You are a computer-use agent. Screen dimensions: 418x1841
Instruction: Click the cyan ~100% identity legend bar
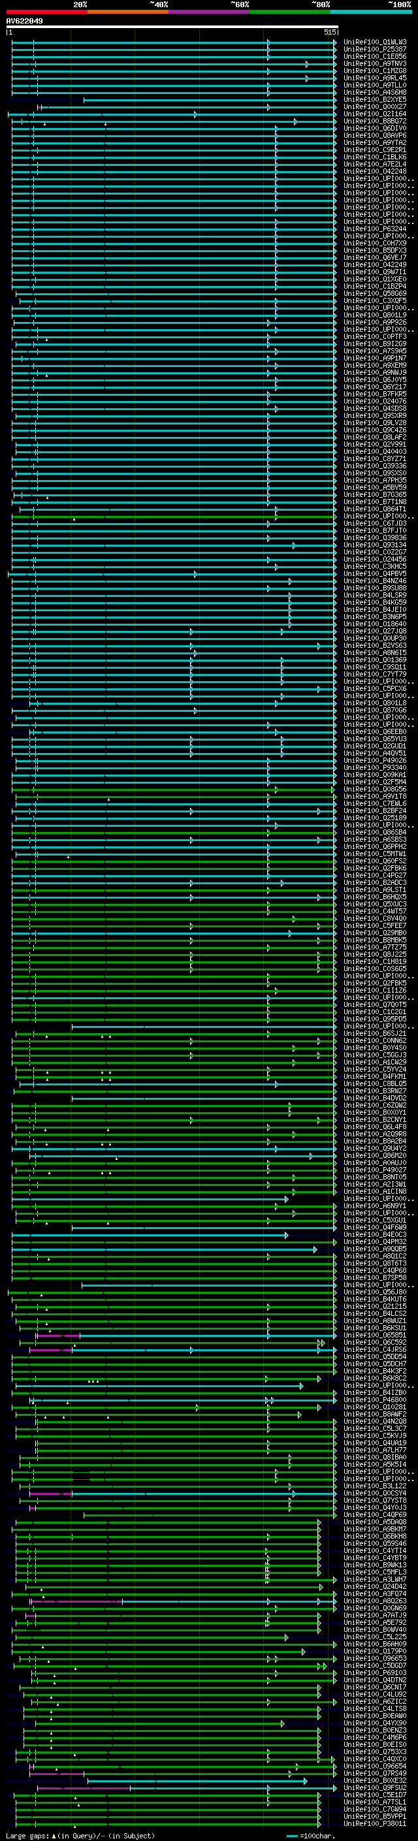pyautogui.click(x=372, y=12)
